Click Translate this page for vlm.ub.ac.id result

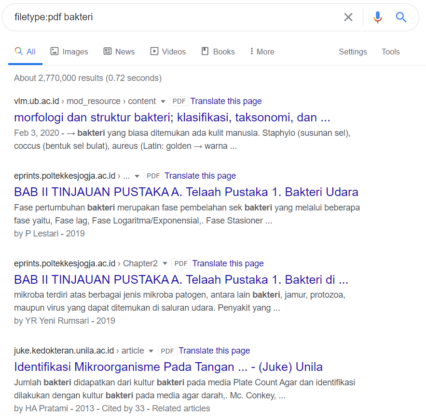tap(226, 101)
